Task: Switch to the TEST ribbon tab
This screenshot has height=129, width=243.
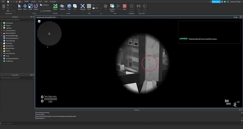Action: pos(40,1)
